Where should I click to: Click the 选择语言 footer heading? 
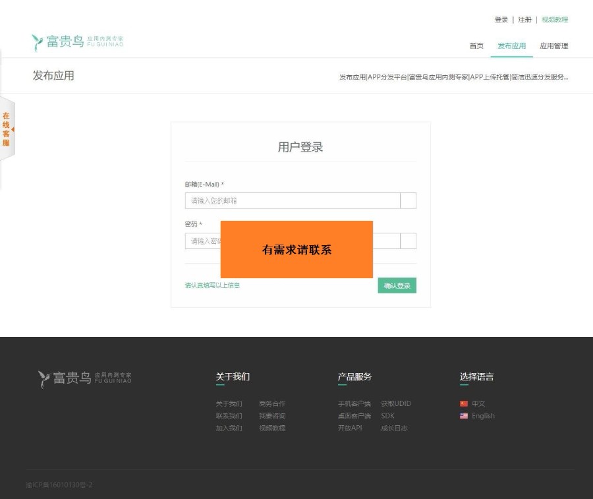tap(476, 377)
